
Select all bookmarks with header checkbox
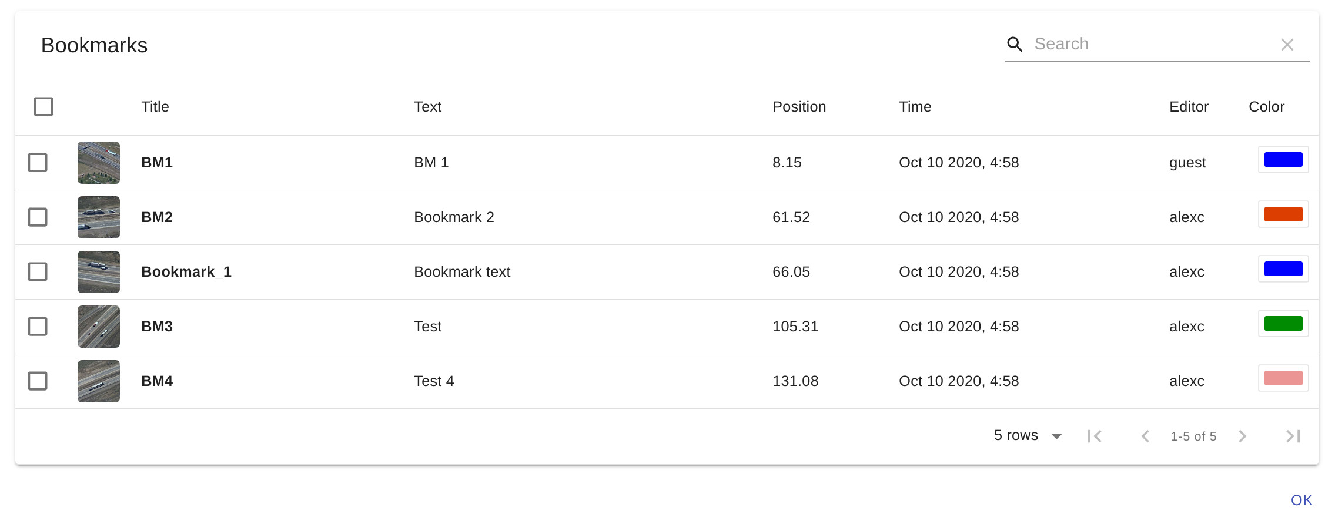(44, 107)
